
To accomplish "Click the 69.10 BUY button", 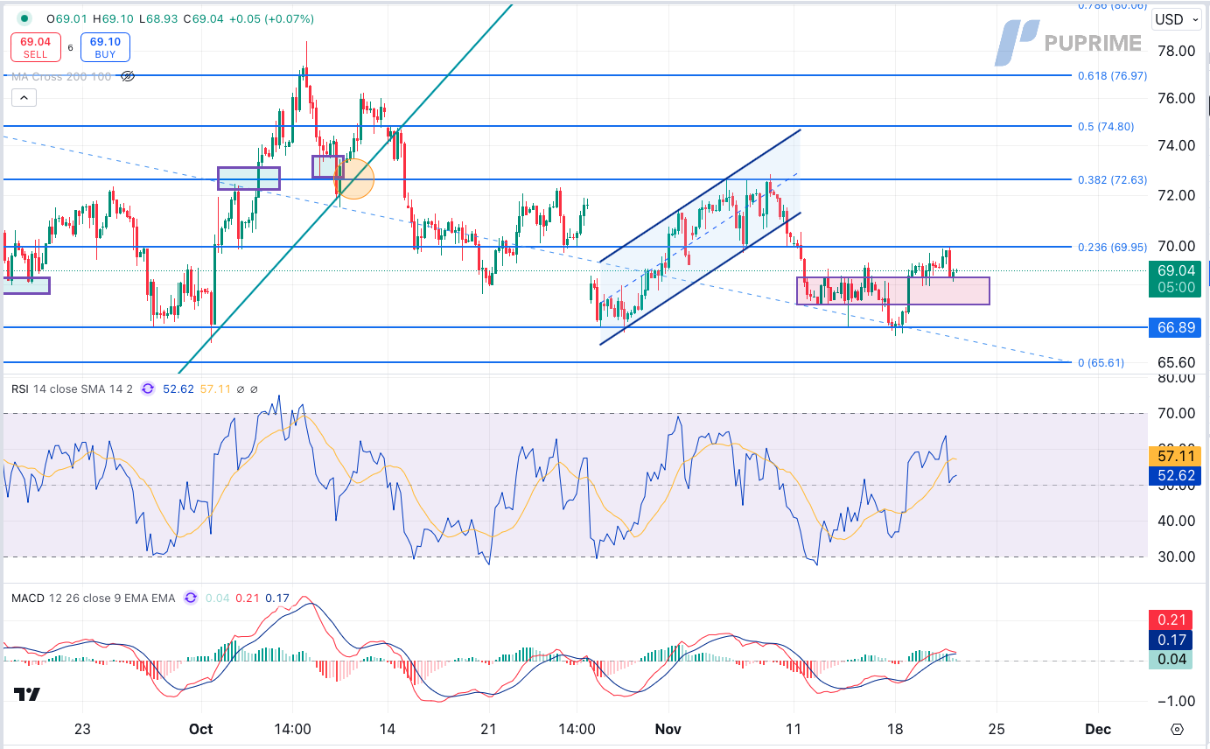I will click(105, 47).
